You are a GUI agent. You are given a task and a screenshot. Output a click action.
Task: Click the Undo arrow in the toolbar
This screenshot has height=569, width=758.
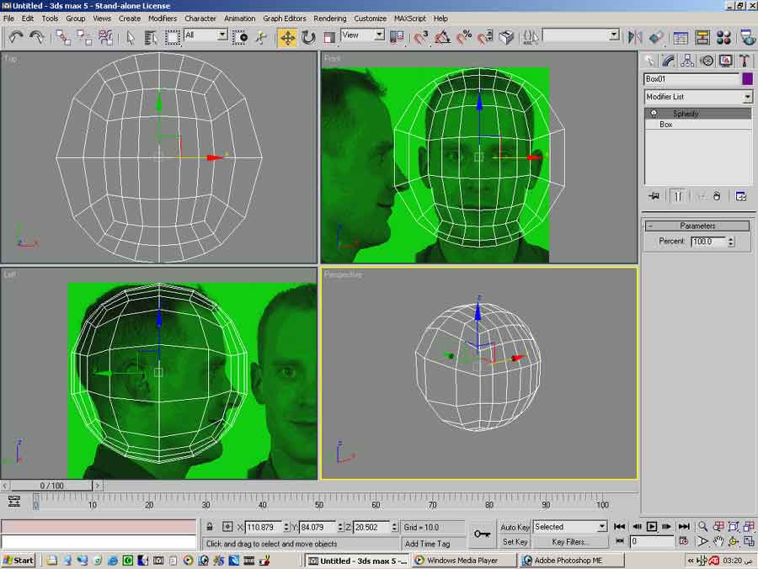tap(15, 37)
